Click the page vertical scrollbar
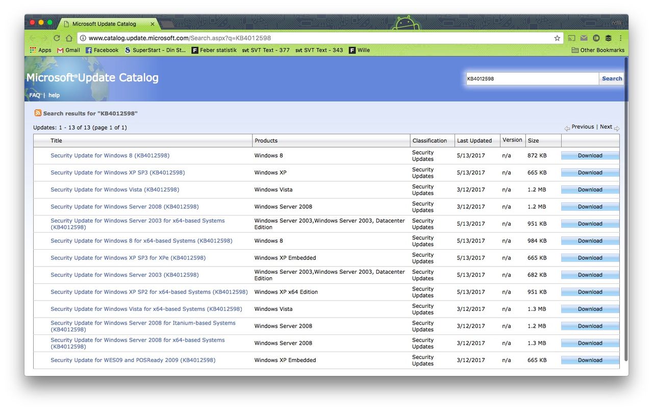Viewport: 653px width, 411px height. pos(626,209)
